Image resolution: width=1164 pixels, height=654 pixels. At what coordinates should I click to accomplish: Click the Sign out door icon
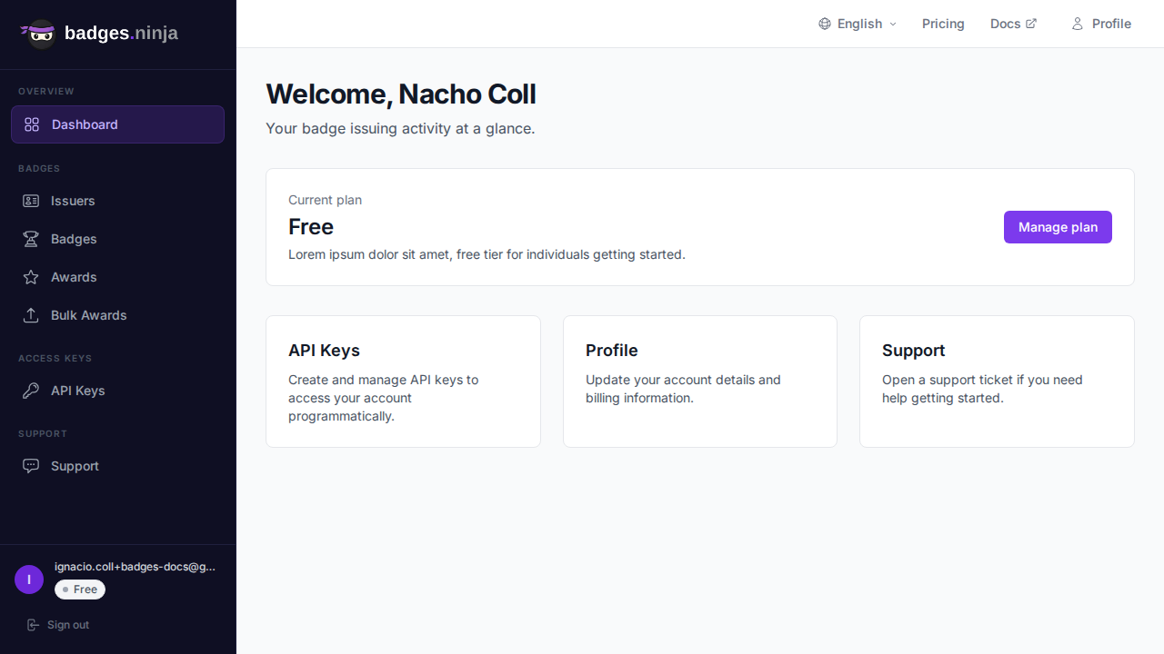(x=34, y=625)
